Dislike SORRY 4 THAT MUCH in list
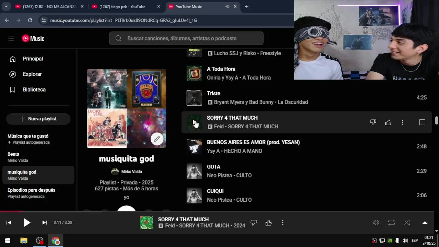 pyautogui.click(x=373, y=122)
